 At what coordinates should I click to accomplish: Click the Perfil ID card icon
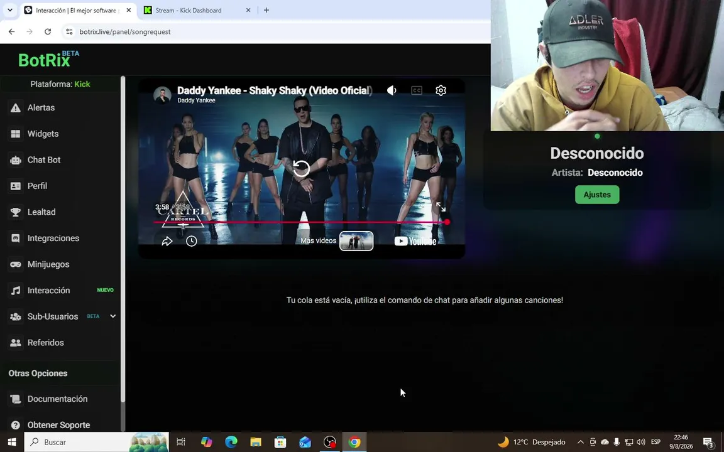[16, 186]
